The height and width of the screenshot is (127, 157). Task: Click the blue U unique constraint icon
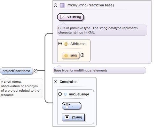tap(65, 94)
